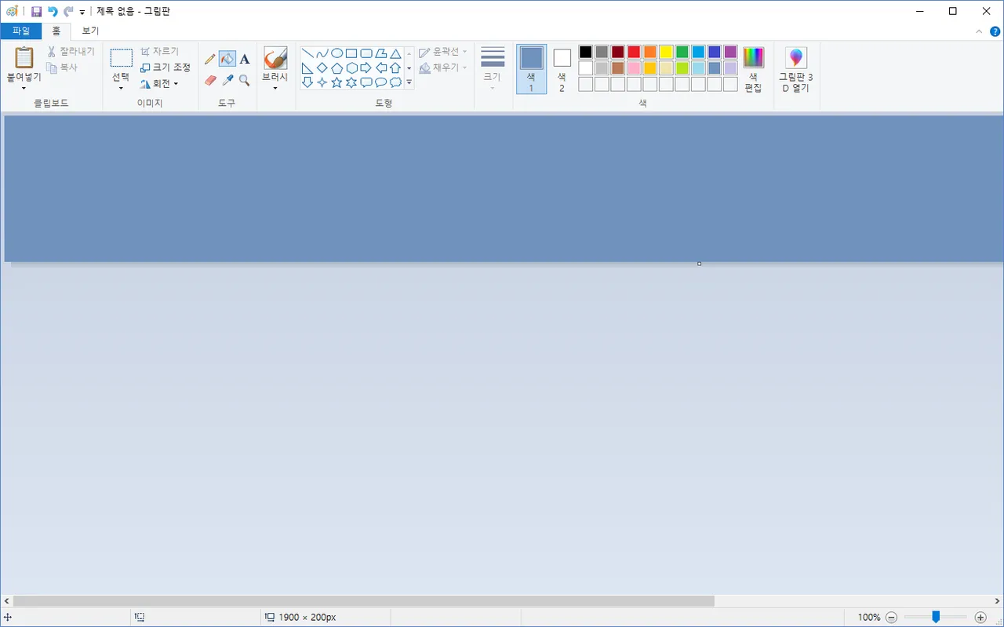The height and width of the screenshot is (627, 1004).
Task: Select the Eraser tool
Action: [x=209, y=80]
